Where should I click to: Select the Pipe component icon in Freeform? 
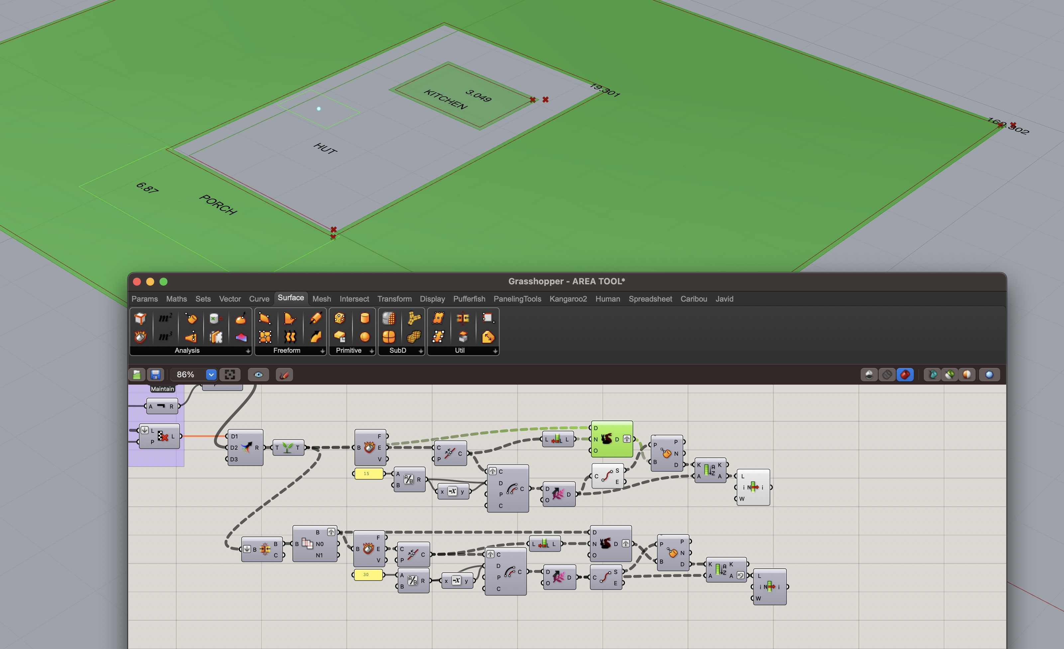coord(316,319)
